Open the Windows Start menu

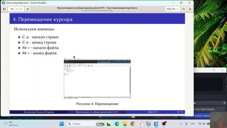61,124
